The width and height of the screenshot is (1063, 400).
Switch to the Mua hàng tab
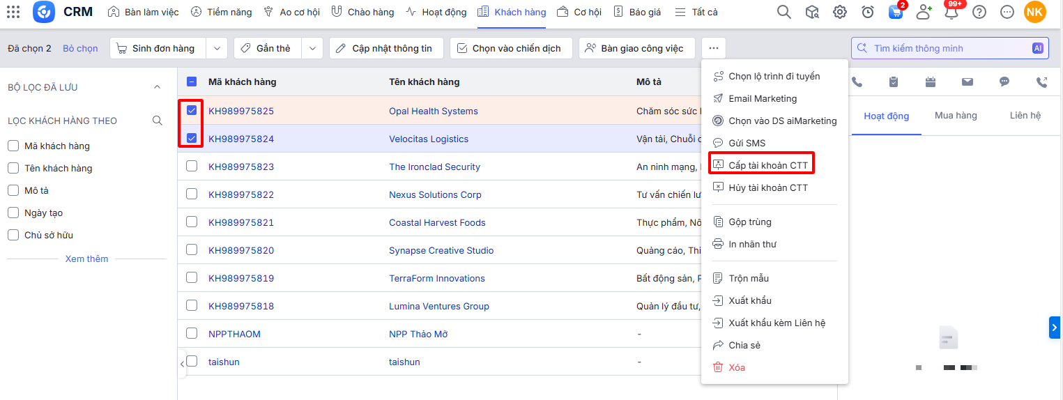[x=956, y=116]
